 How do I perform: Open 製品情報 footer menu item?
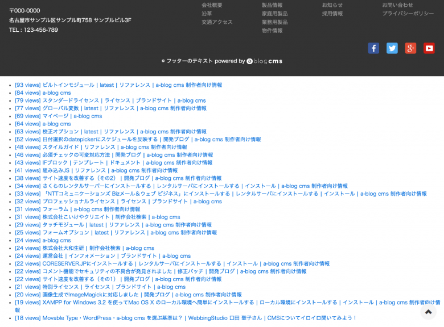272,5
